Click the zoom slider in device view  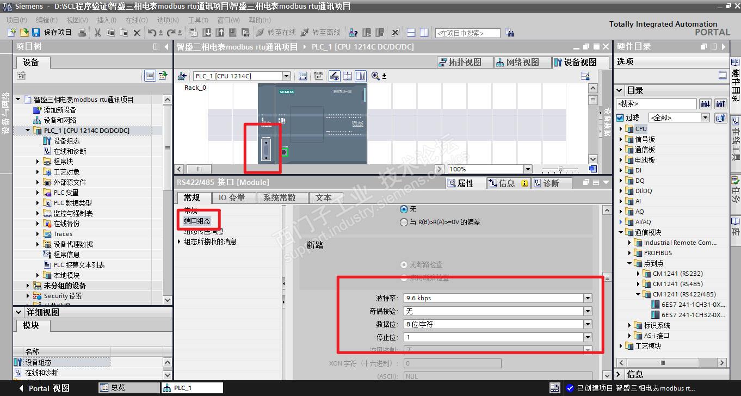560,169
